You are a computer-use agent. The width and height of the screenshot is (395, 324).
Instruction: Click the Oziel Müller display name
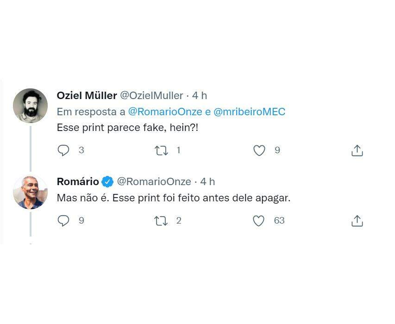[87, 95]
